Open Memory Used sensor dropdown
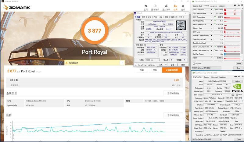Viewport: 244px width, 142px height. (x=212, y=28)
